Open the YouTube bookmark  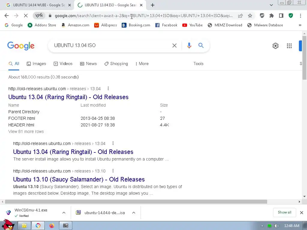coord(192,25)
